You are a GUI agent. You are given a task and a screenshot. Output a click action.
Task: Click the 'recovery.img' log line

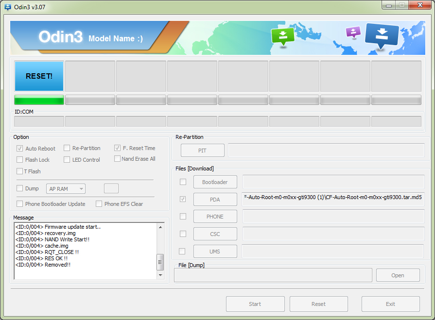pos(46,233)
